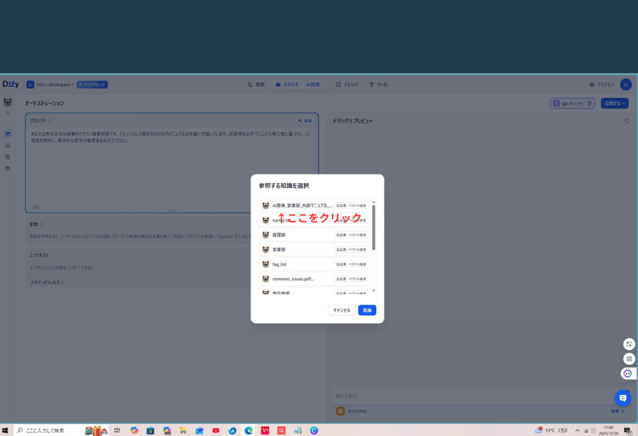Image resolution: width=638 pixels, height=436 pixels.
Task: Click the scrollbar down arrow in the dialog
Action: click(374, 290)
